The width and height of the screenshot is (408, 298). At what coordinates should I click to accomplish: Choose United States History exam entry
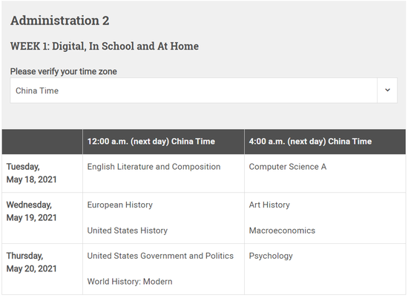tap(128, 231)
